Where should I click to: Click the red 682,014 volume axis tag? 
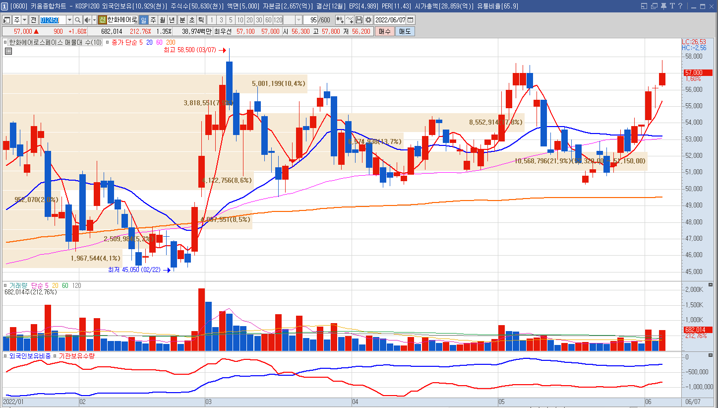click(698, 330)
